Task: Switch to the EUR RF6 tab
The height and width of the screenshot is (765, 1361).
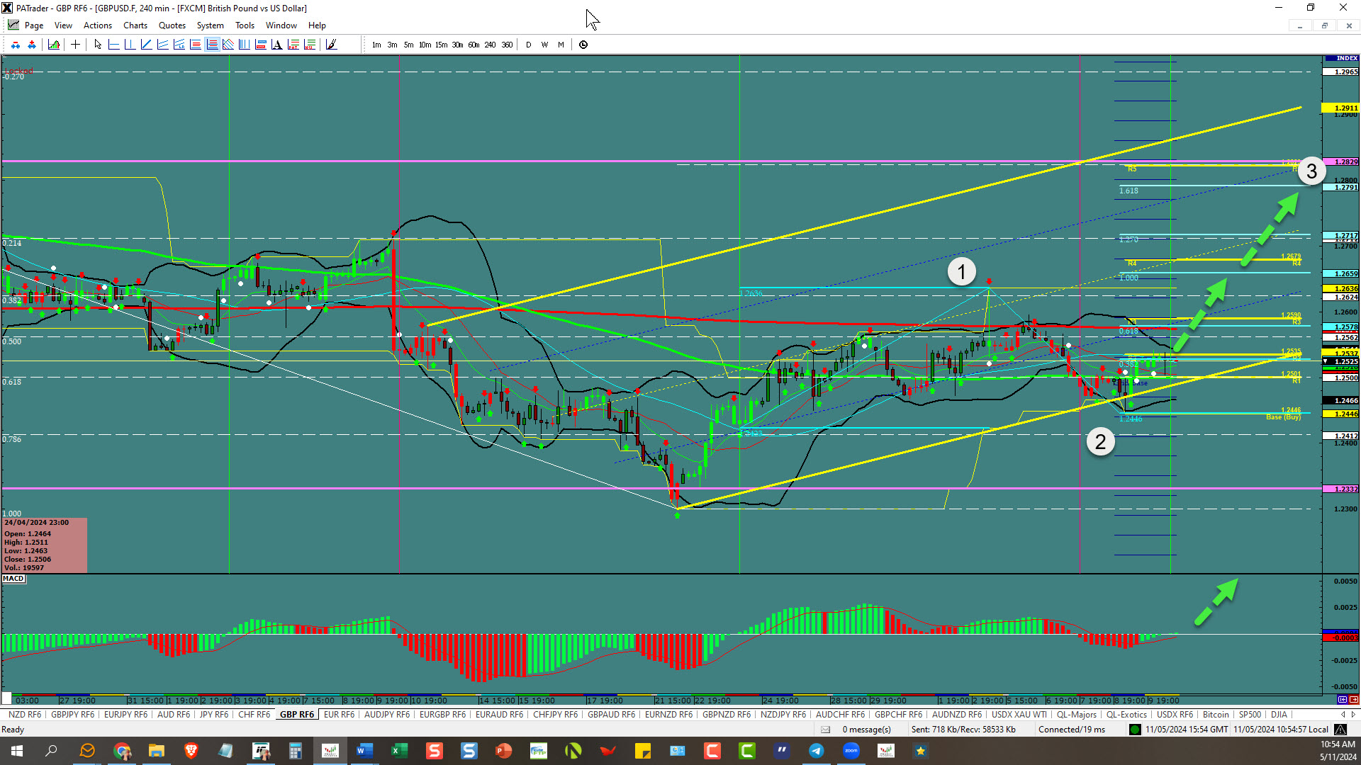Action: tap(339, 715)
